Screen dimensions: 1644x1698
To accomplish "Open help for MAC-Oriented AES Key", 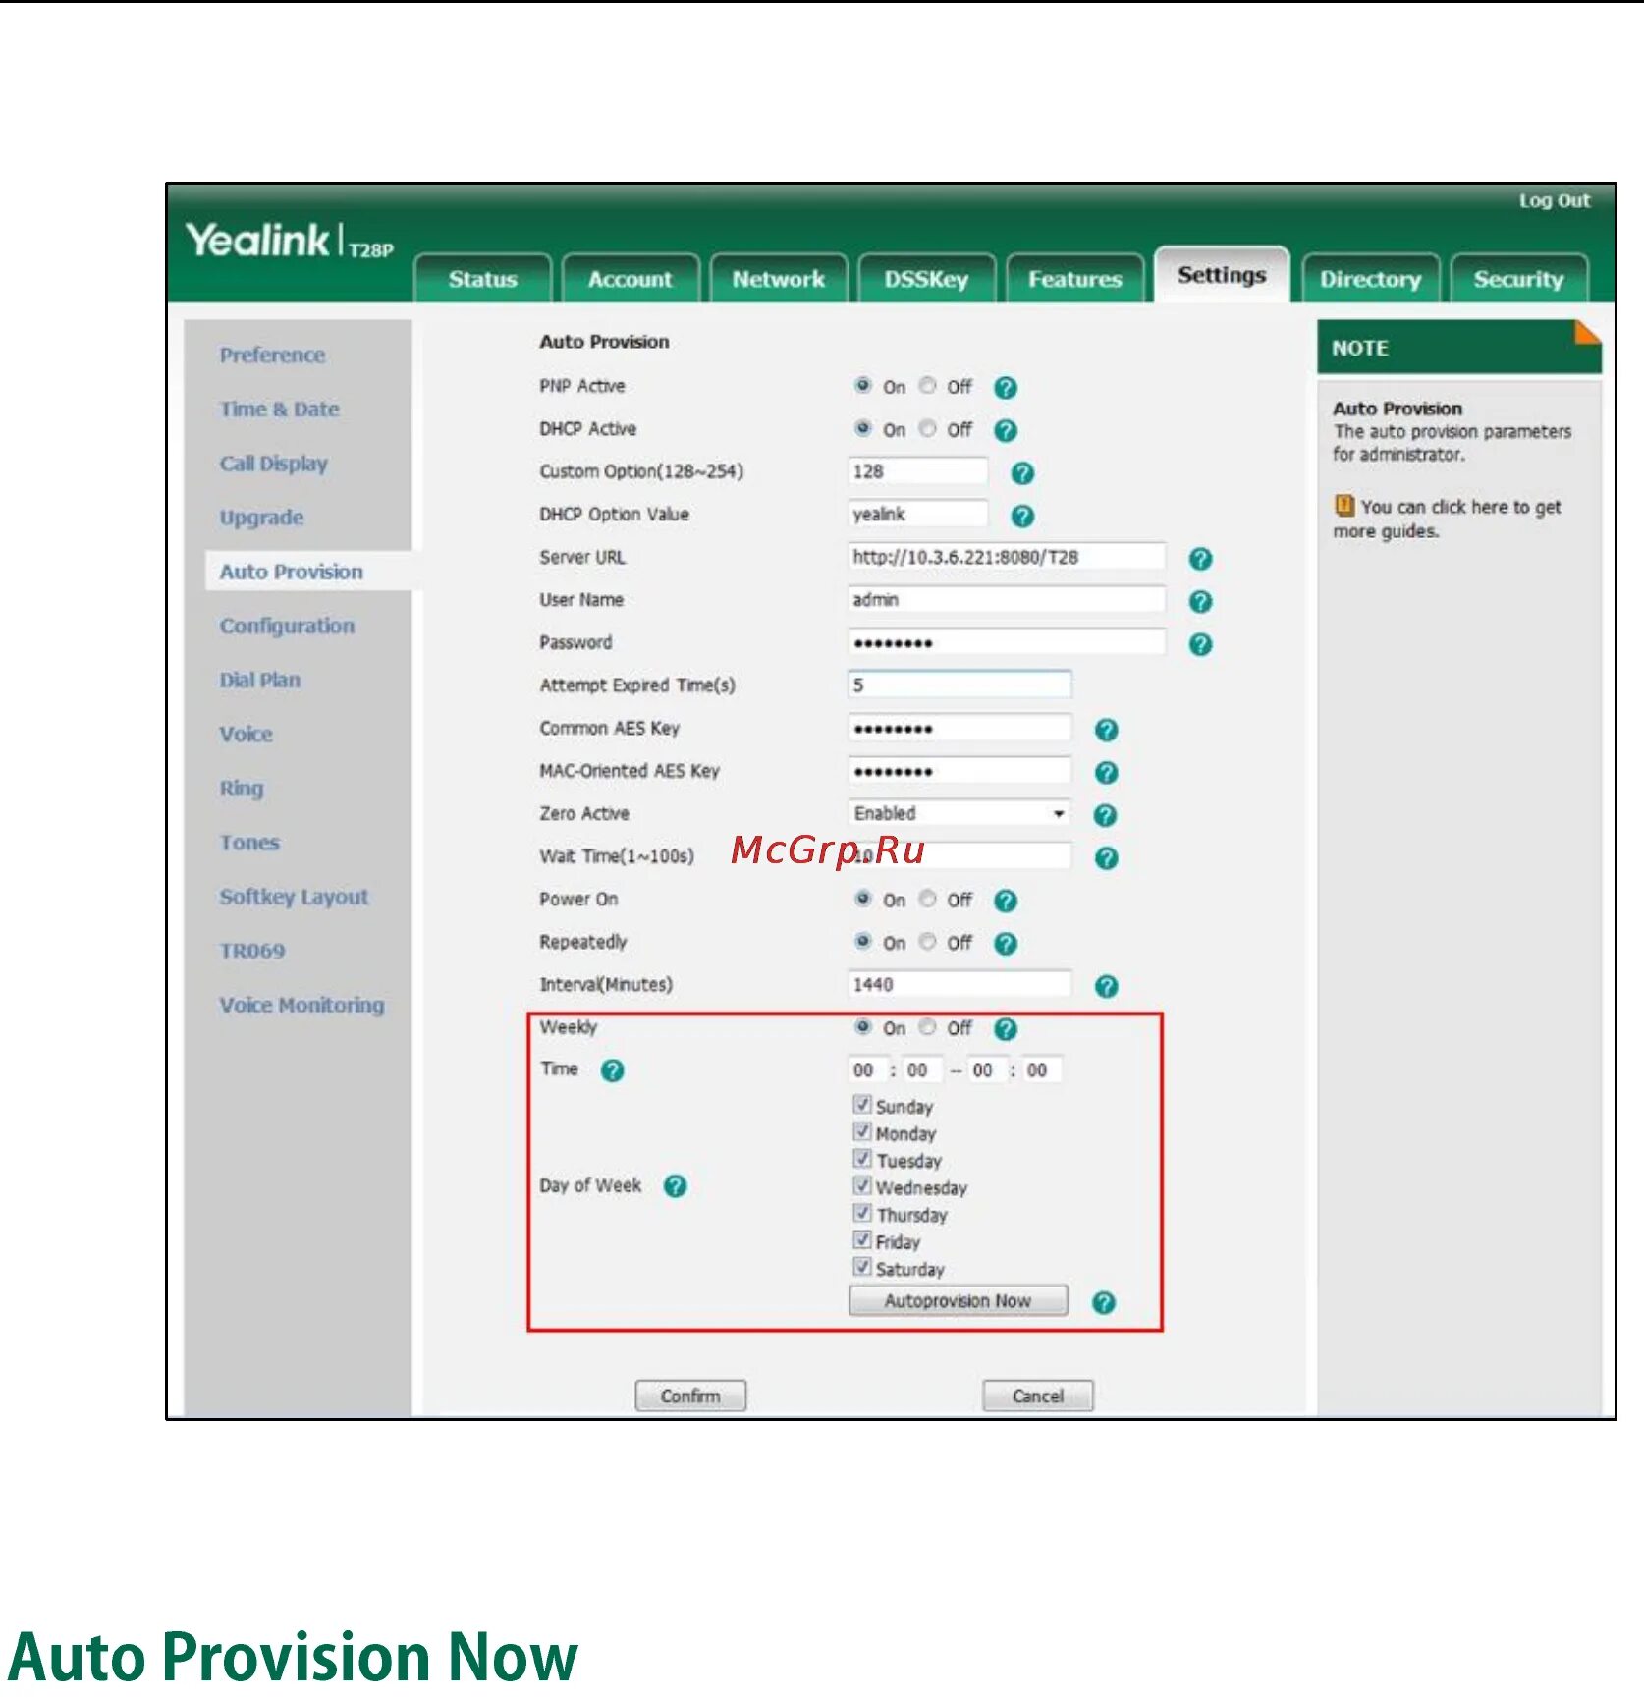I will [1106, 773].
